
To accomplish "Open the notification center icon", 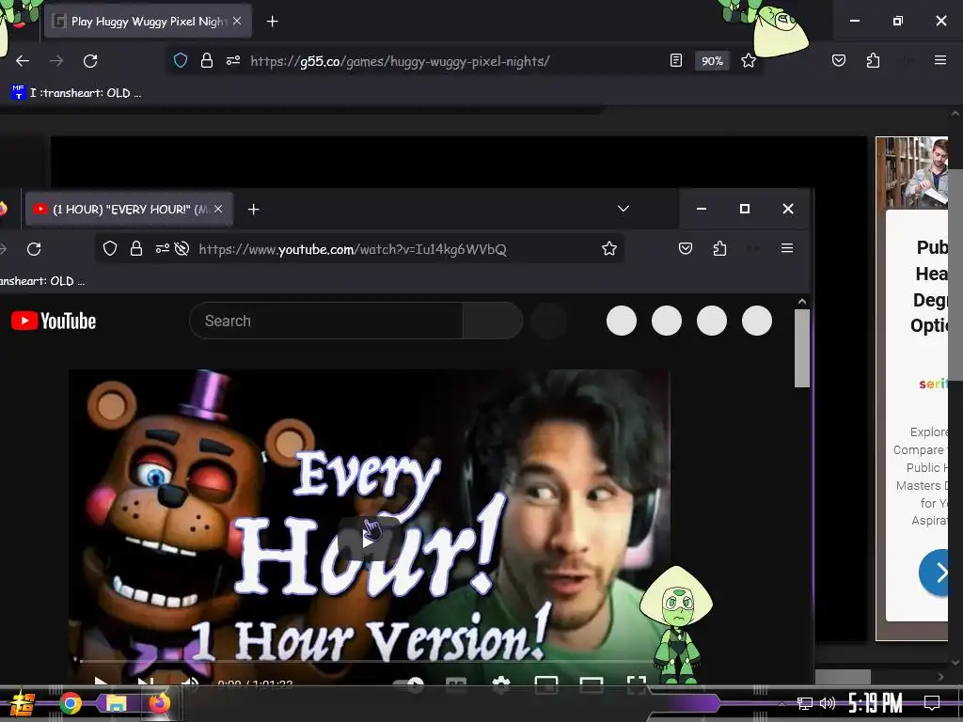I will [932, 703].
